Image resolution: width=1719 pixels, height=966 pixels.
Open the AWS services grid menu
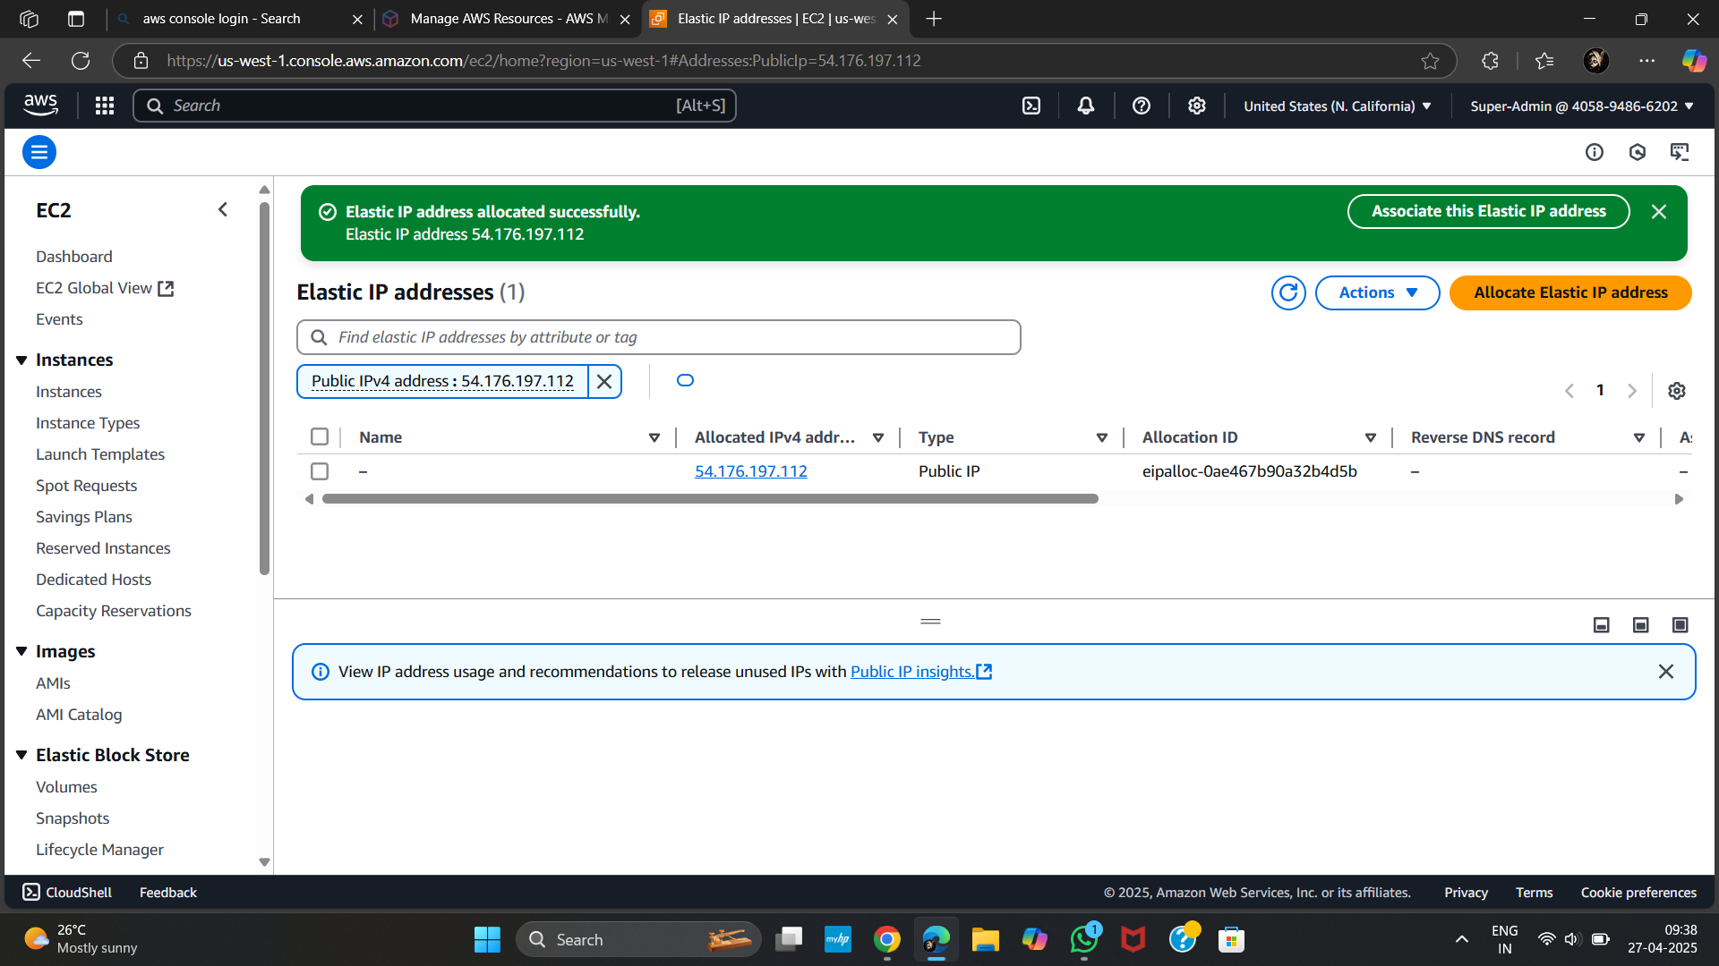coord(105,106)
